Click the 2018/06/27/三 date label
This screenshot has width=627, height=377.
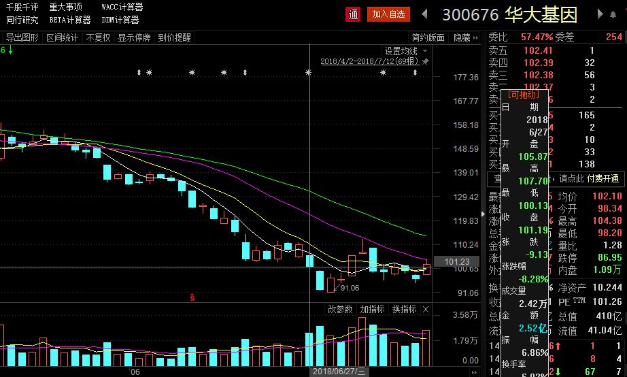pos(339,372)
